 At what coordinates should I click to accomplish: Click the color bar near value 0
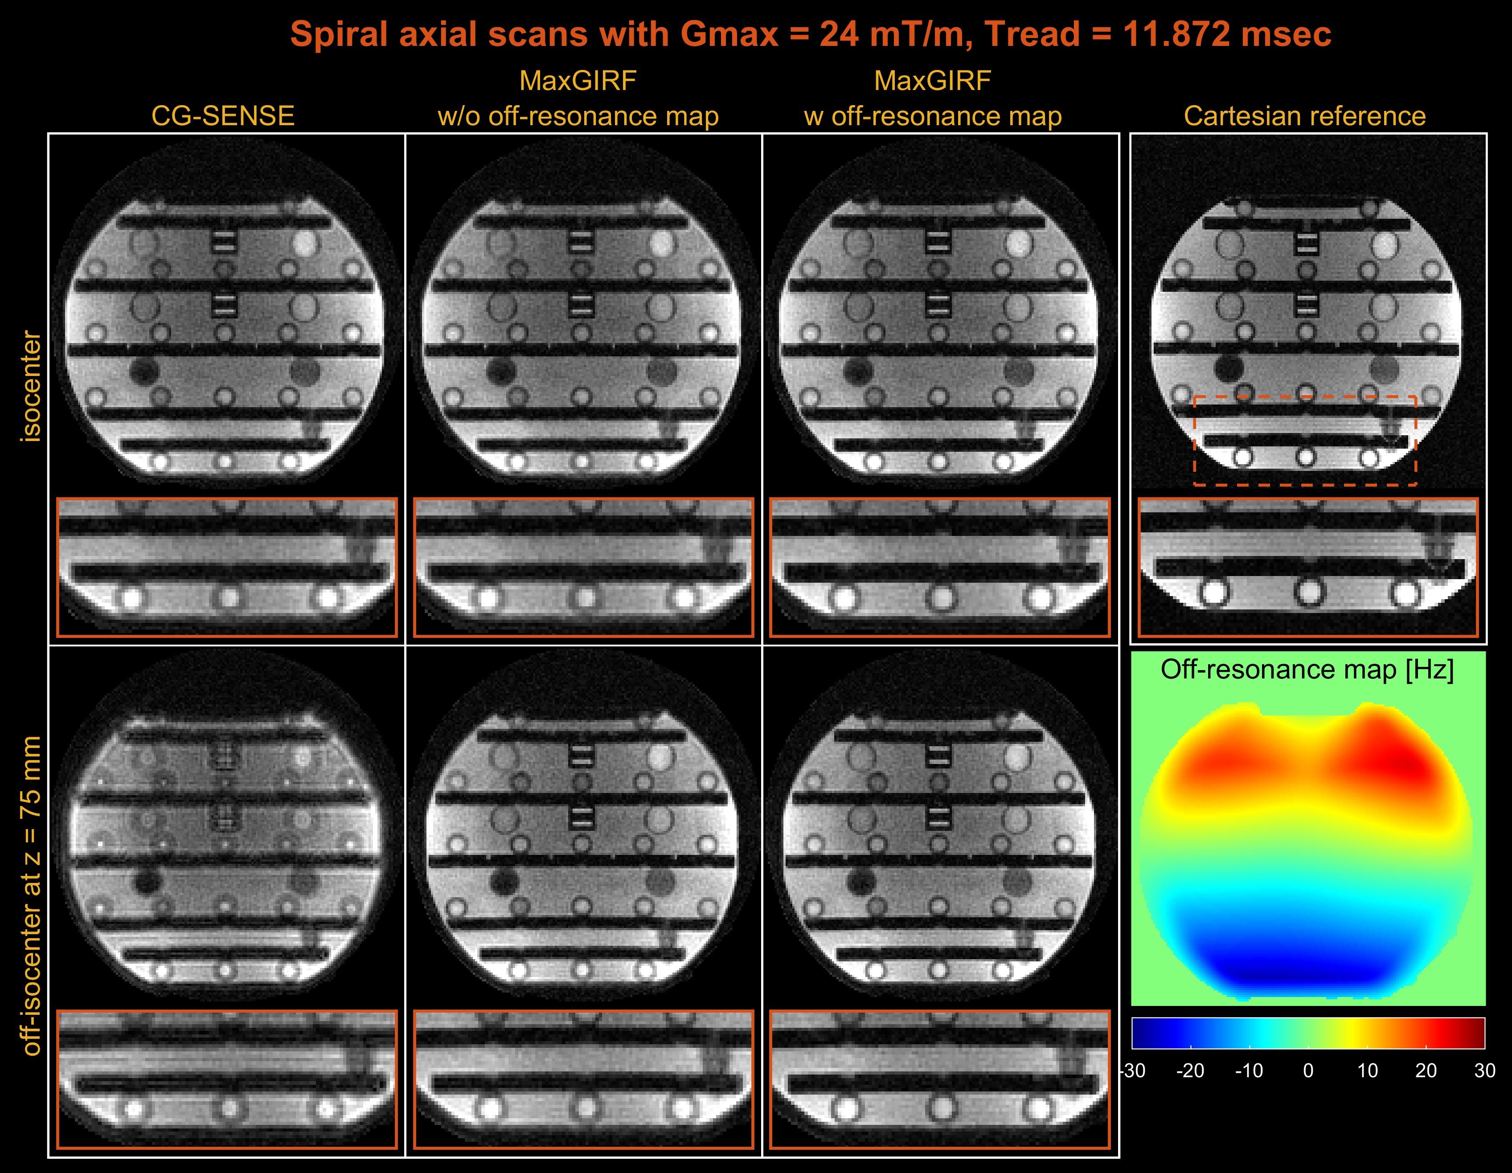click(x=1308, y=1033)
